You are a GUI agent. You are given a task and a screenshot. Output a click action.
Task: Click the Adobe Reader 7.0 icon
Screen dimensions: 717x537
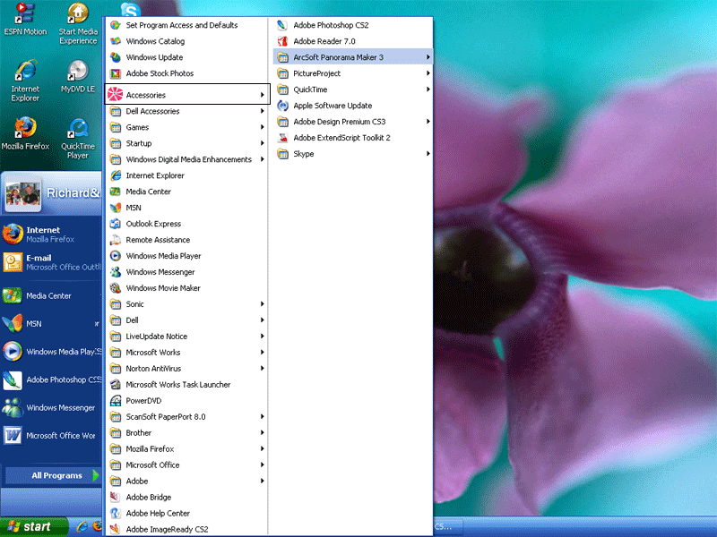coord(282,41)
